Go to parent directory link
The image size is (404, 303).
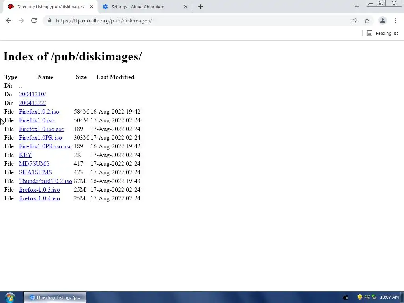click(21, 86)
